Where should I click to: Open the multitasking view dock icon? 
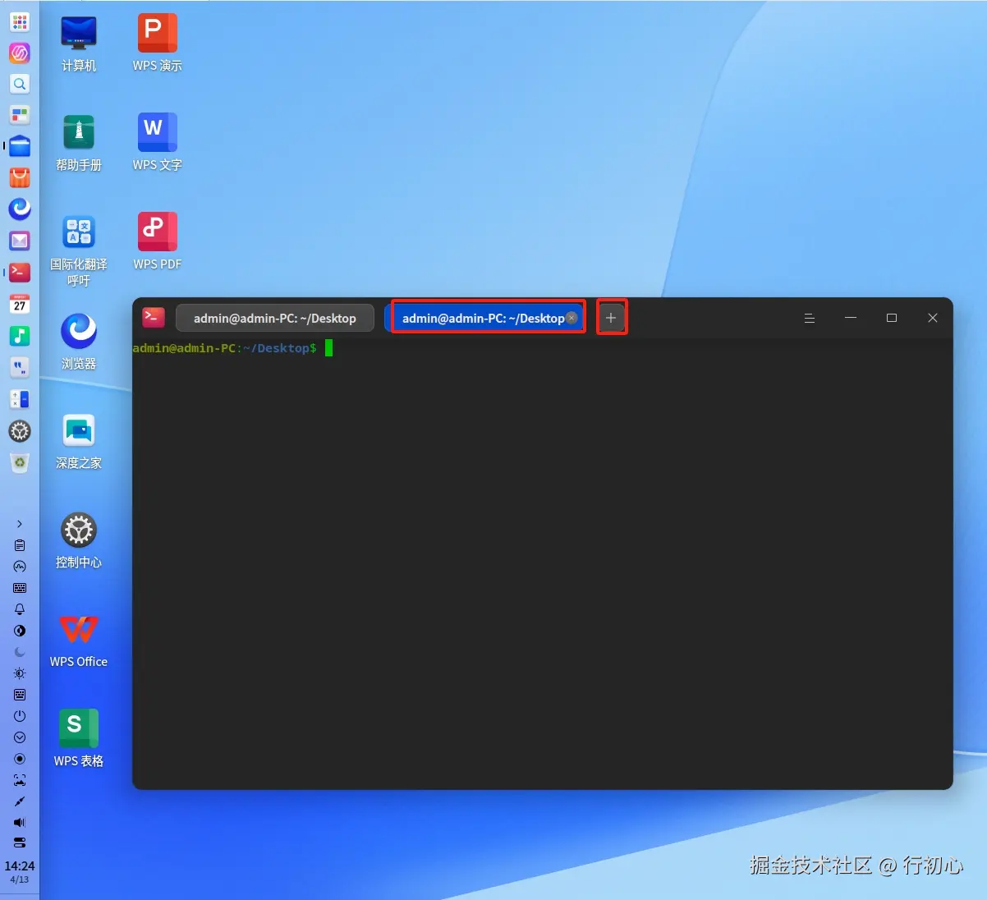[x=20, y=115]
